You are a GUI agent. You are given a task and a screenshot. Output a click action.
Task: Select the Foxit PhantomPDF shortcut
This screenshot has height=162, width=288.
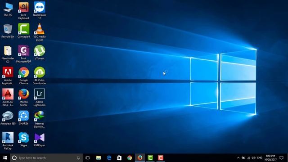pos(23,54)
